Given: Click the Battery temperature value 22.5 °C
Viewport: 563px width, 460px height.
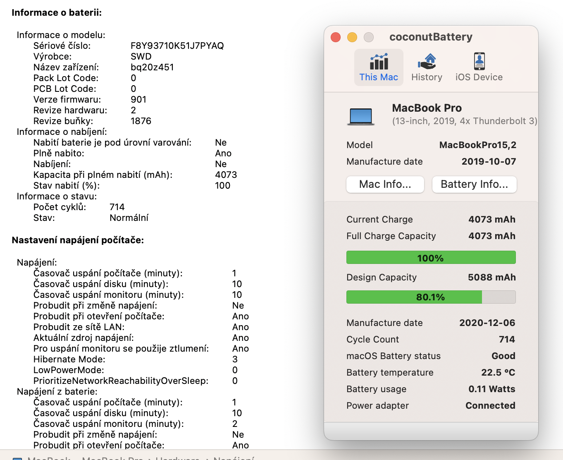Looking at the screenshot, I should (x=498, y=373).
